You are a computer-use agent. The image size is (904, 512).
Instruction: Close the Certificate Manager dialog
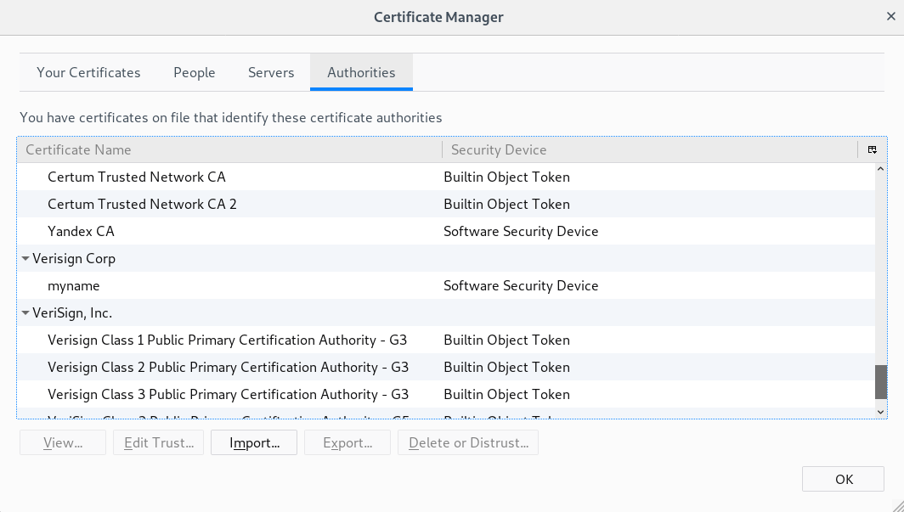[x=890, y=17]
